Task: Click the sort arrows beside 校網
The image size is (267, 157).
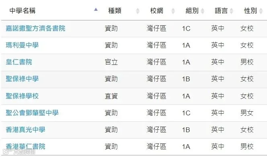Action: point(173,11)
